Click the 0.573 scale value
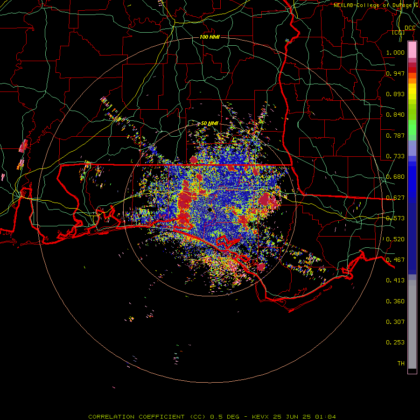Viewport: 420px width, 420px height. 395,218
